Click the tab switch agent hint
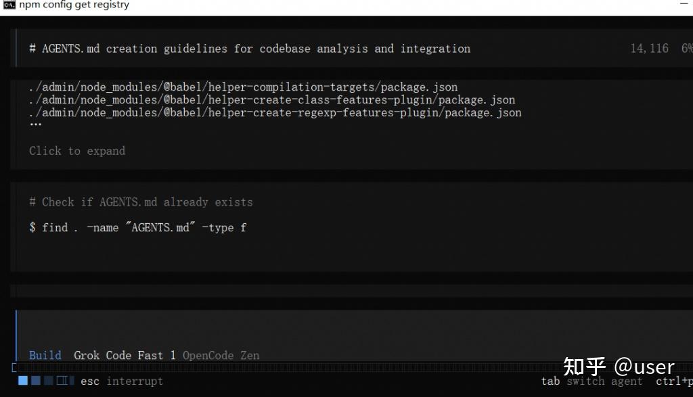 coord(591,381)
